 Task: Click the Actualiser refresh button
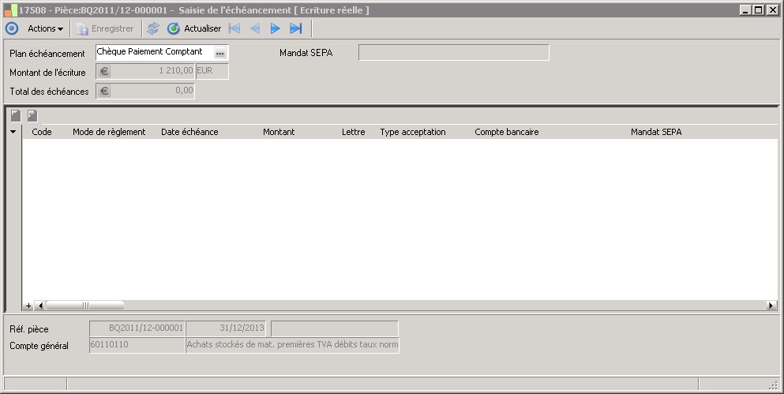tap(194, 28)
